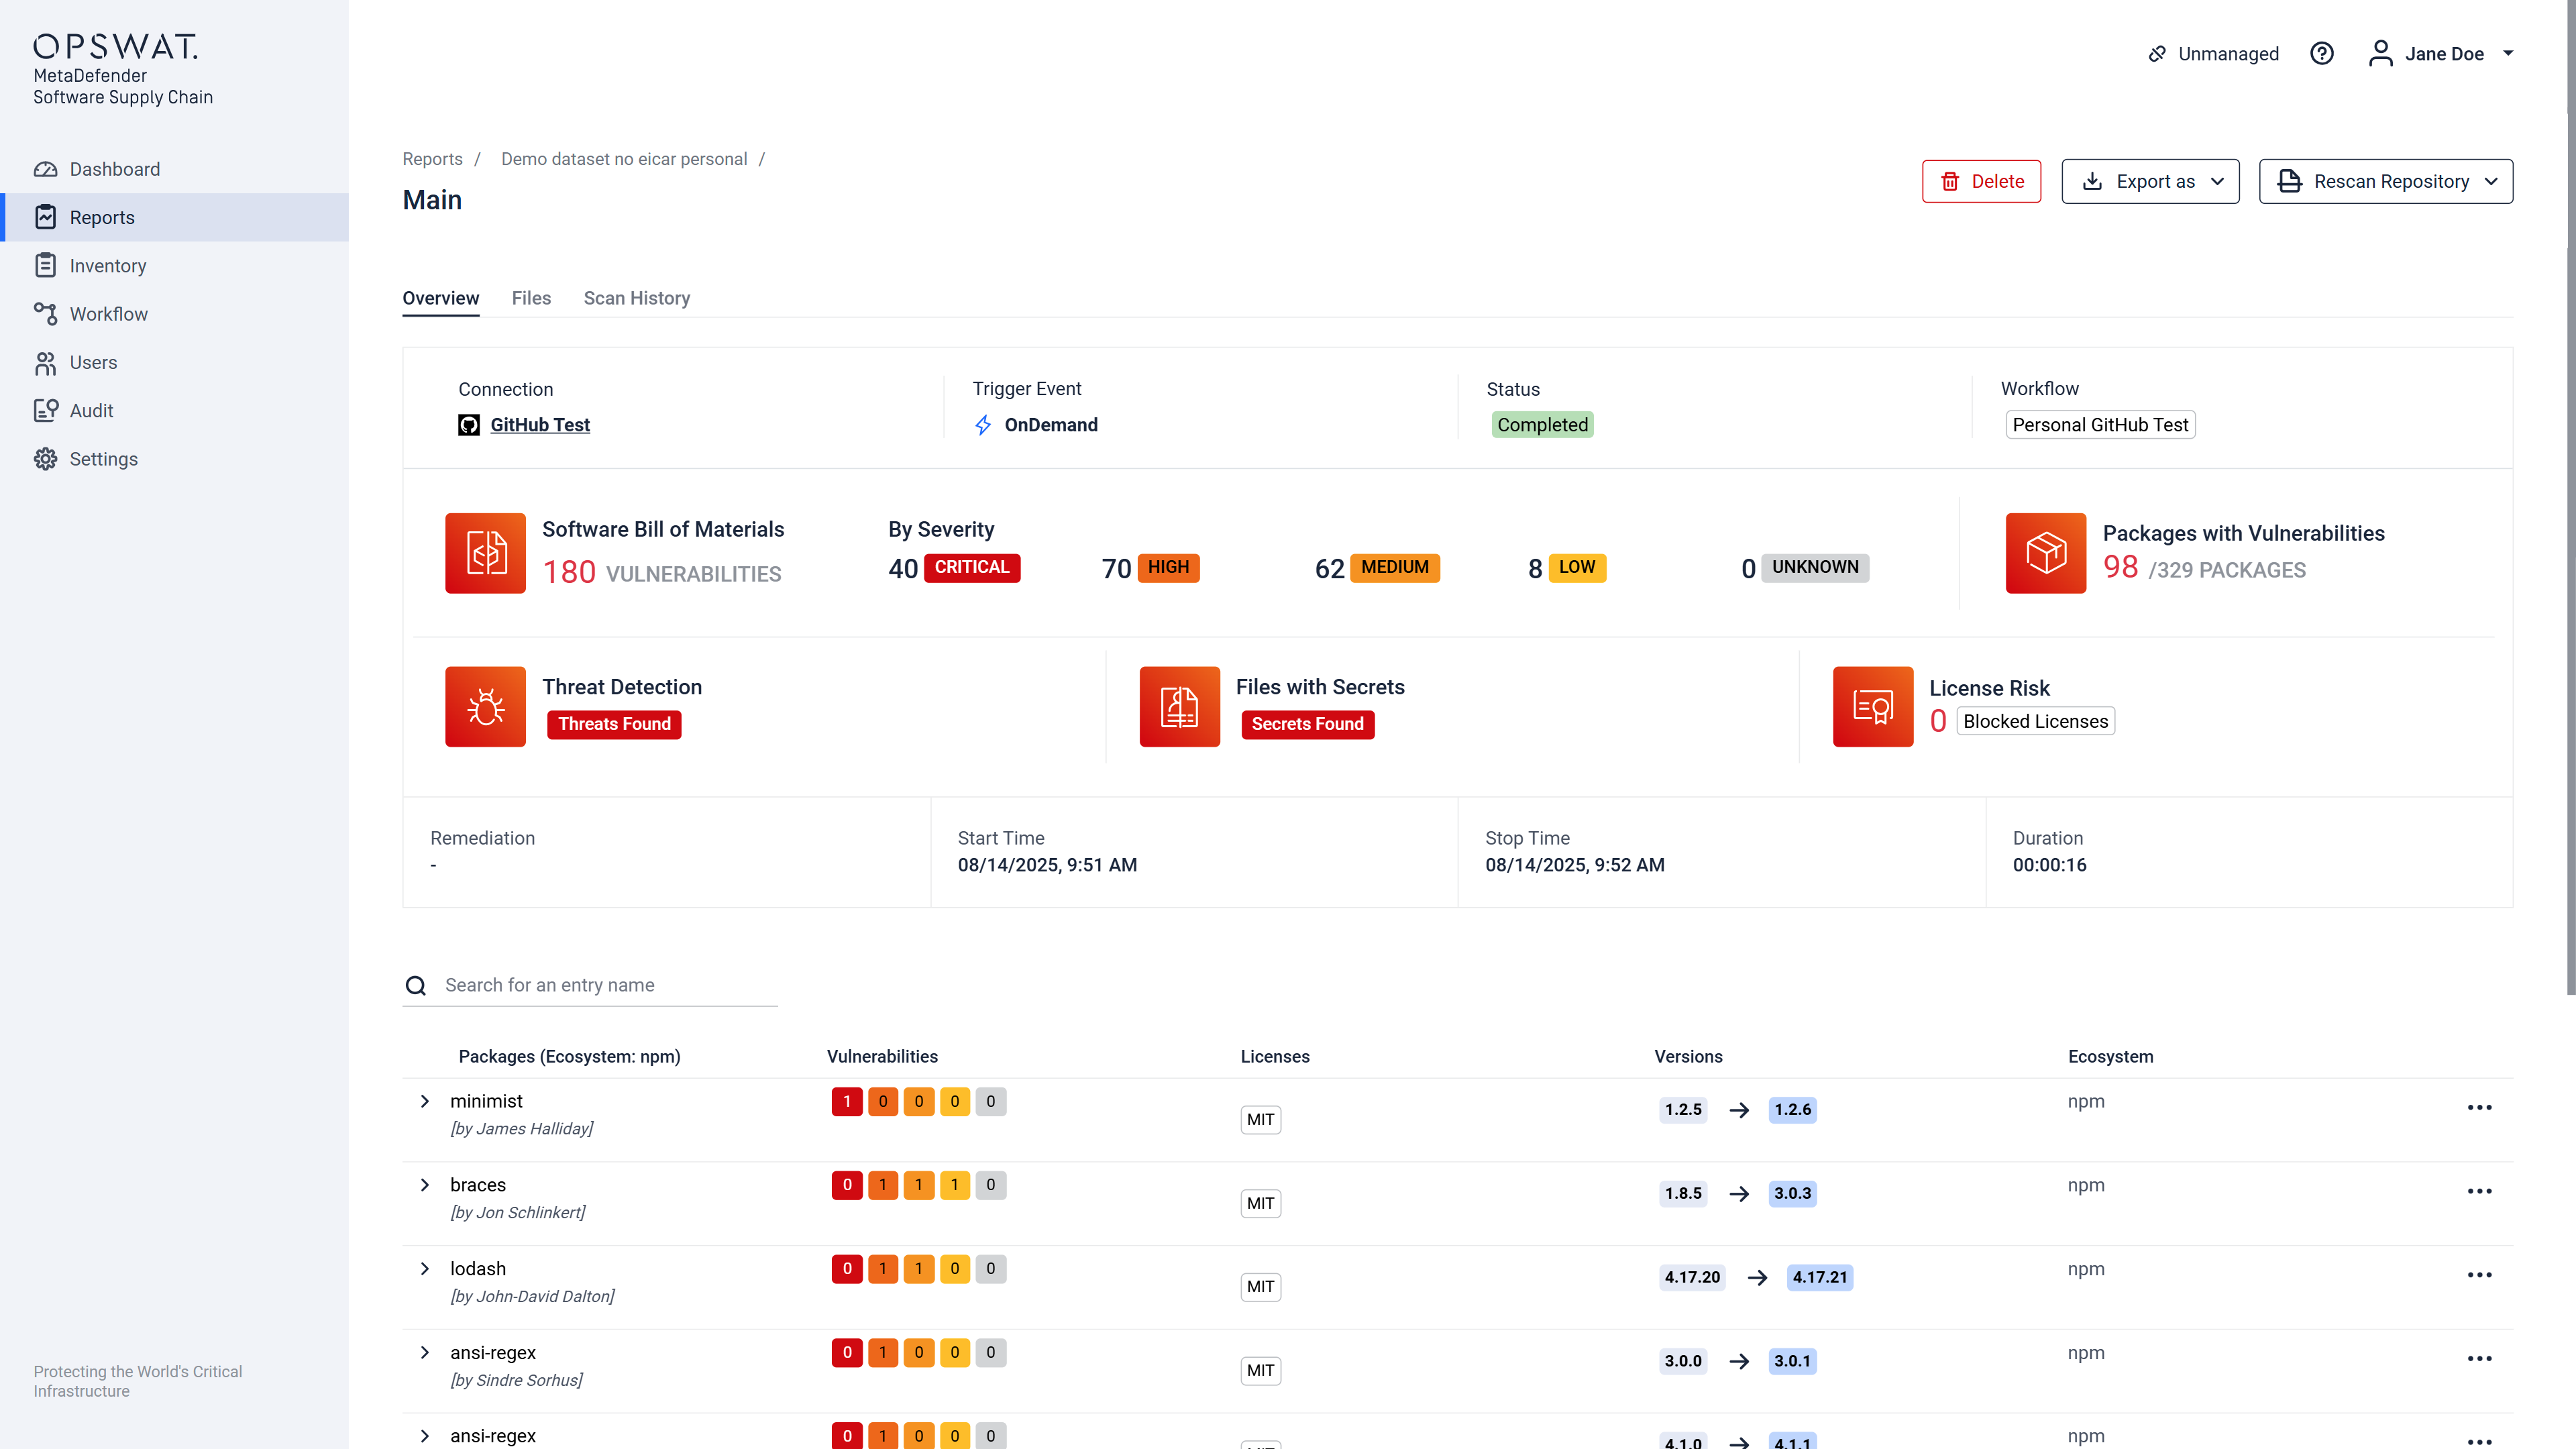This screenshot has width=2576, height=1449.
Task: Expand the braces package row
Action: [x=425, y=1185]
